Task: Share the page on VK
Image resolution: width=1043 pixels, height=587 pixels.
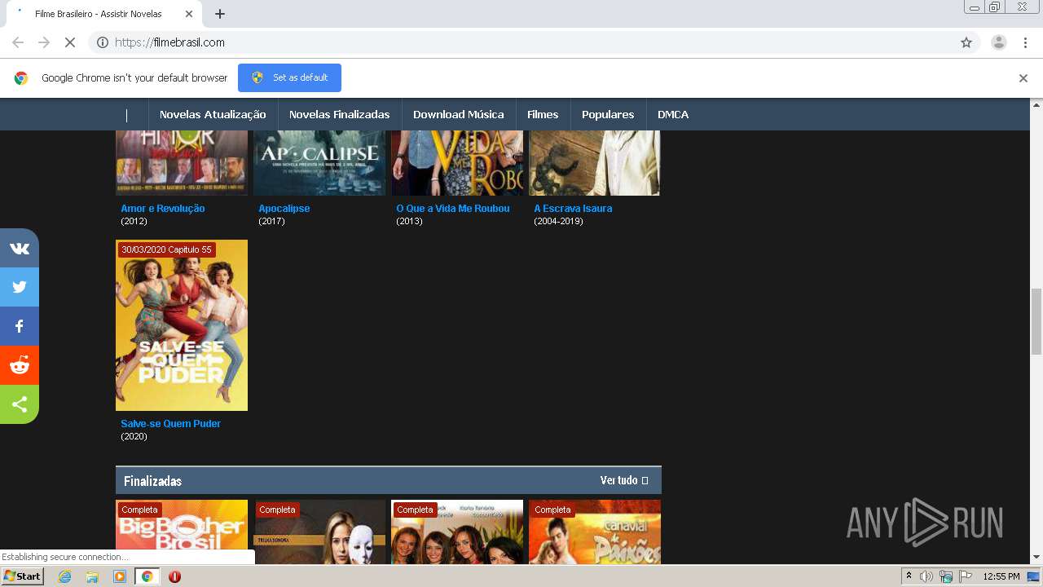Action: tap(20, 248)
